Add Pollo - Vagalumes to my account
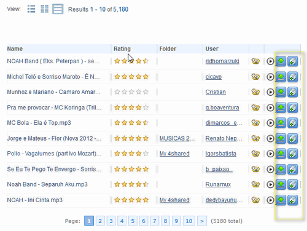 (293, 154)
